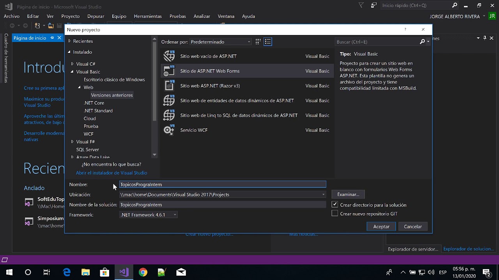Enable Crear nuevo repositorio GIT checkbox
Image resolution: width=499 pixels, height=280 pixels.
coord(334,213)
